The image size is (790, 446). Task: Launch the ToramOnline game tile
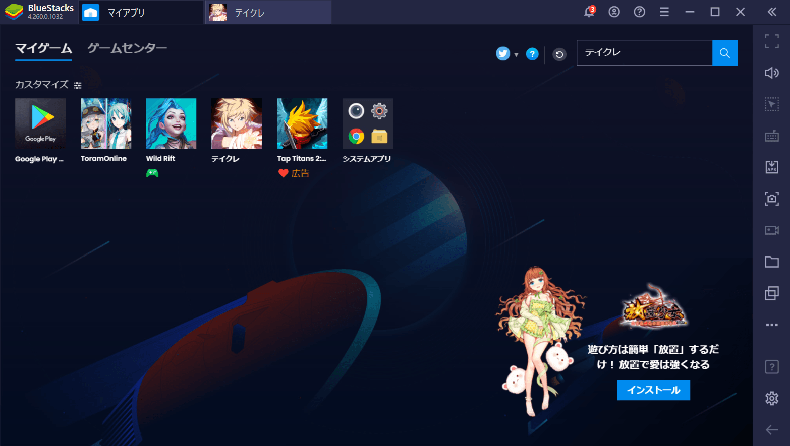pos(106,123)
